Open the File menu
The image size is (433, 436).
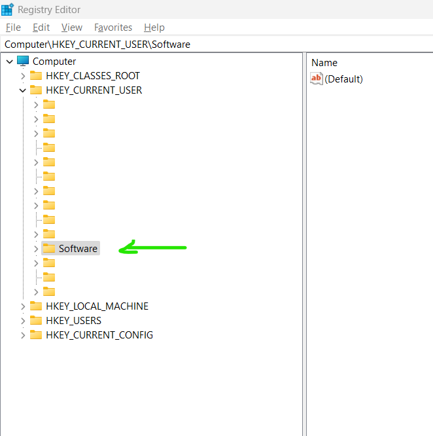[13, 27]
